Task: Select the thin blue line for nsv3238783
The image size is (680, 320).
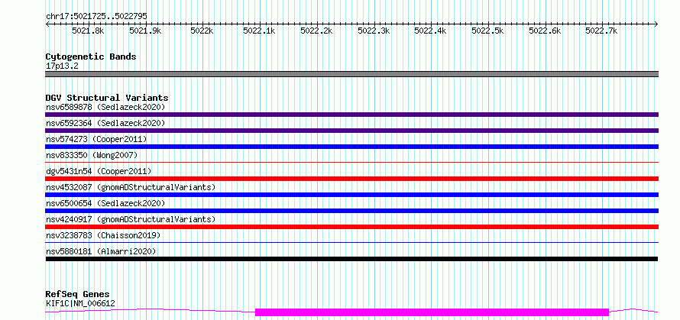Action: pos(351,242)
